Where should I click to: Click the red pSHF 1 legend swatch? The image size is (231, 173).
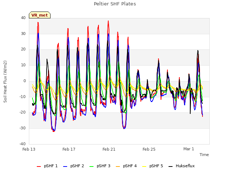[x=39, y=167]
